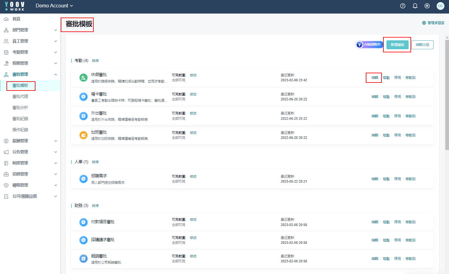The width and height of the screenshot is (449, 274).
Task: Click the 管理多語言 globe link
Action: point(433,23)
